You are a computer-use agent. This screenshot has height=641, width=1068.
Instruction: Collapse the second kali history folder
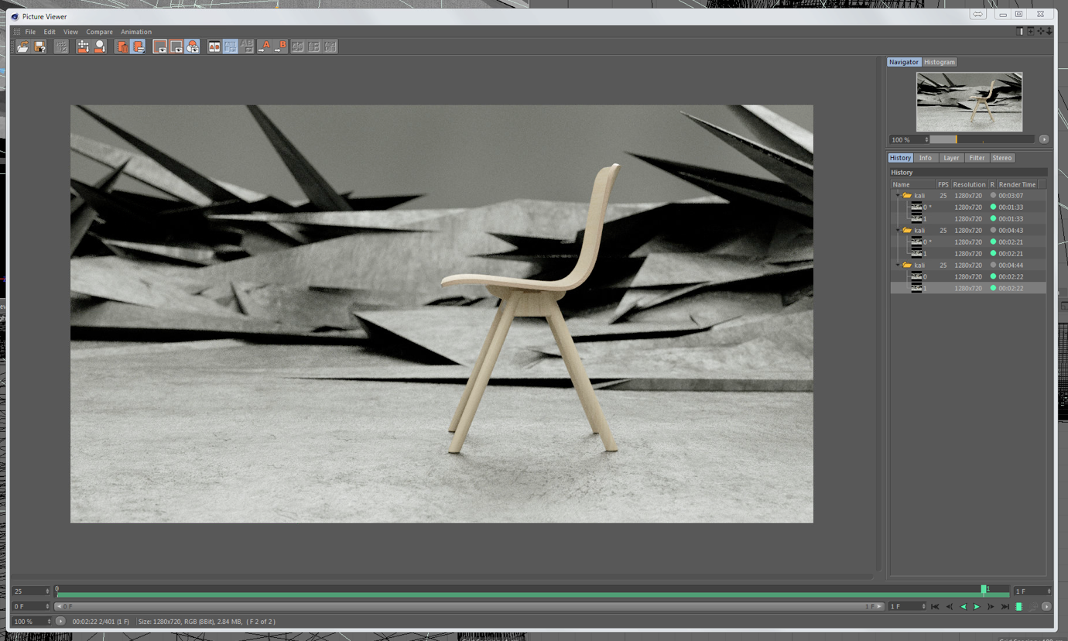tap(898, 231)
